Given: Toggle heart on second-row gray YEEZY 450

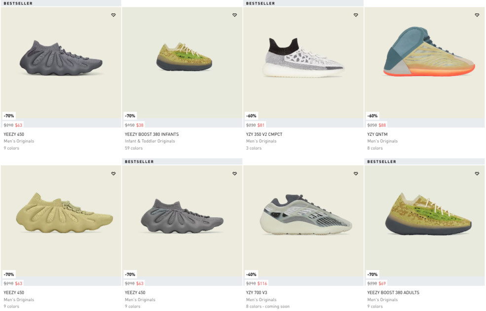Looking at the screenshot, I should (235, 174).
